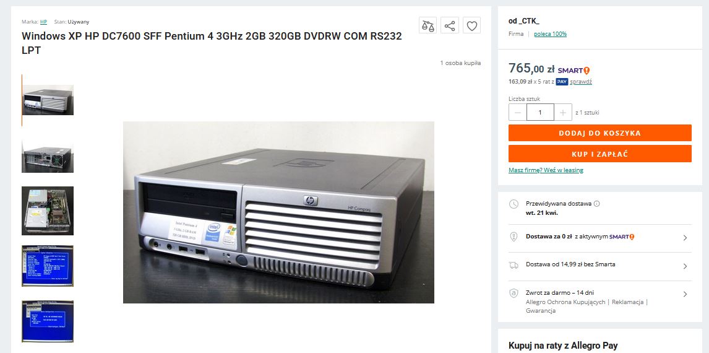The image size is (709, 353).
Task: Decrease quantity with the minus button
Action: point(518,112)
